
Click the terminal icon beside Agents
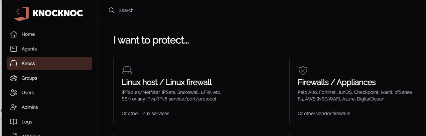(14, 49)
